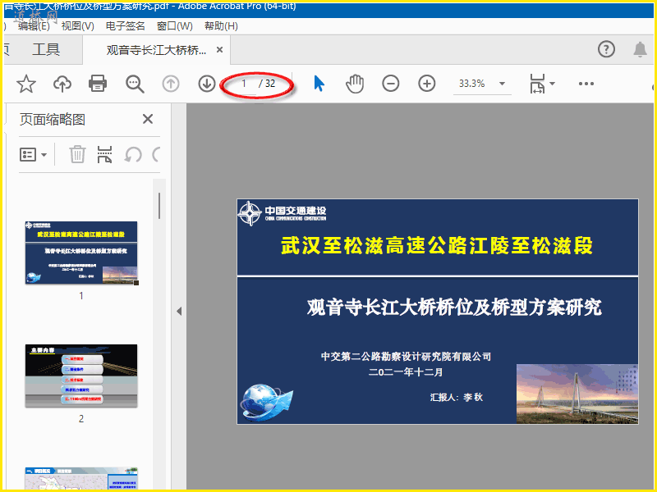This screenshot has width=657, height=492.
Task: Switch to the 工具 tab
Action: [x=46, y=49]
